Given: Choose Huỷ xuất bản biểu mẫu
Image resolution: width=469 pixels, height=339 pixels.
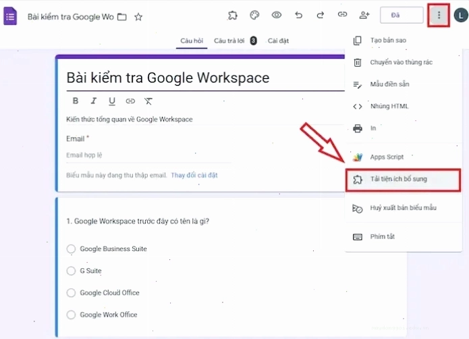Looking at the screenshot, I should [403, 208].
